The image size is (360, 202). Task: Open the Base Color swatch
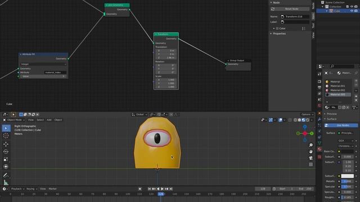click(x=348, y=151)
